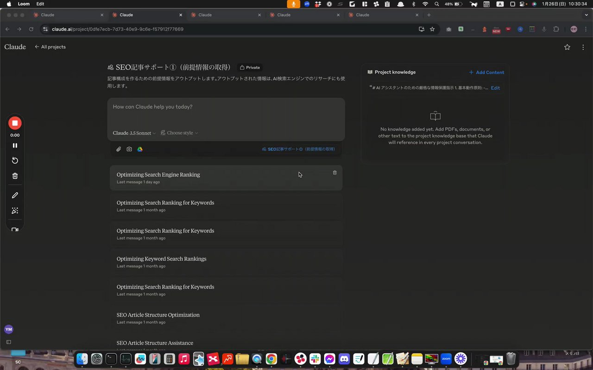Open Finder from the Dock
This screenshot has height=370, width=593.
click(x=82, y=358)
